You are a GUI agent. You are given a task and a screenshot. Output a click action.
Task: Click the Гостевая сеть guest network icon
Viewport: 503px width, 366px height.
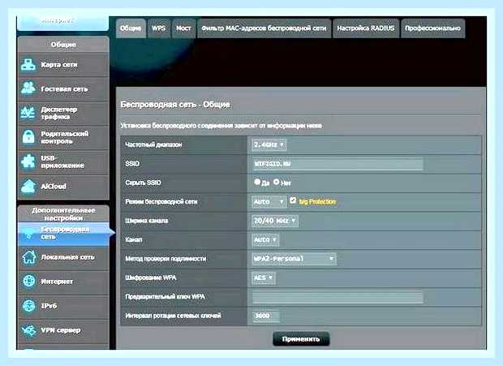pyautogui.click(x=28, y=88)
